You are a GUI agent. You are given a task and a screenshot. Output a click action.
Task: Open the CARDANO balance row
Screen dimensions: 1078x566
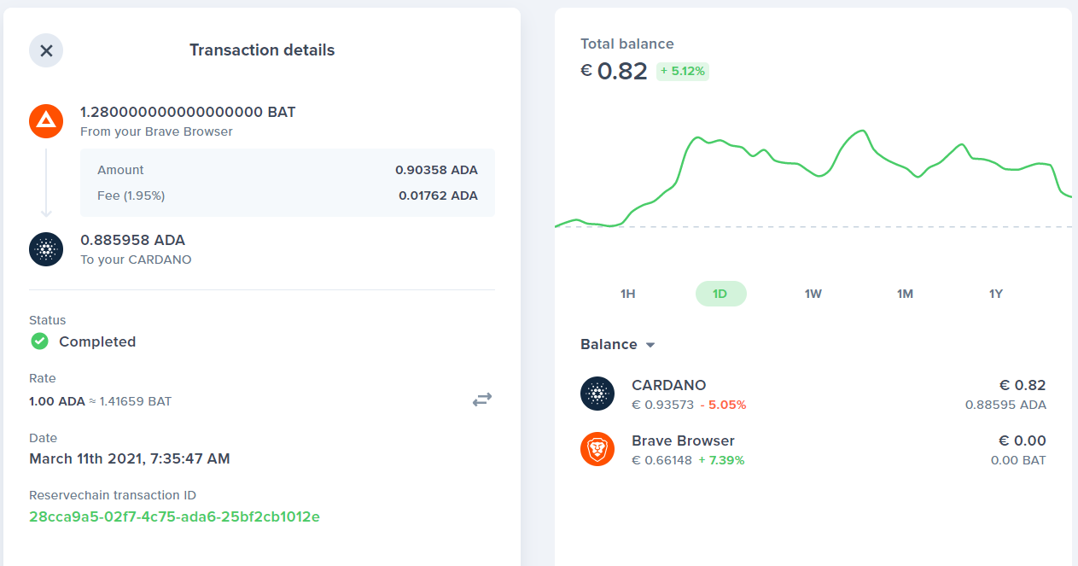coord(813,394)
